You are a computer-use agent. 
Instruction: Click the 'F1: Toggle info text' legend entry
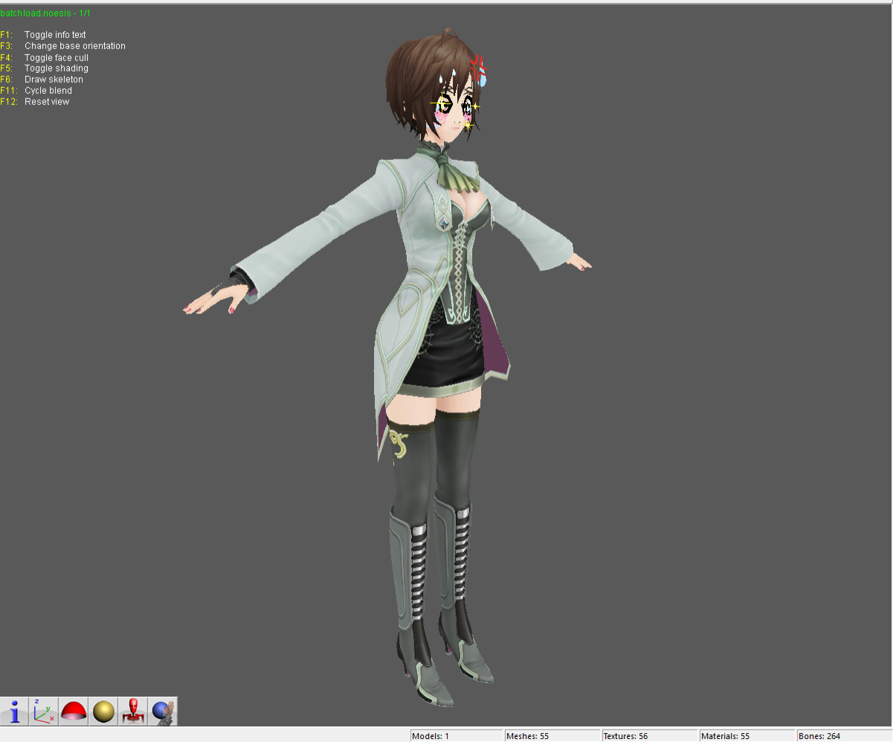click(43, 34)
